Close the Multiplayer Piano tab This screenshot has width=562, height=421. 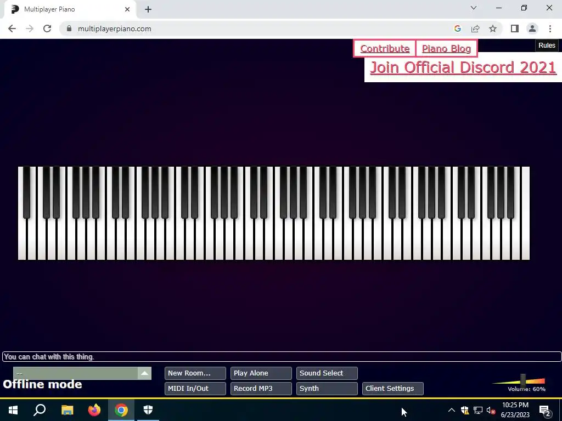[x=127, y=9]
